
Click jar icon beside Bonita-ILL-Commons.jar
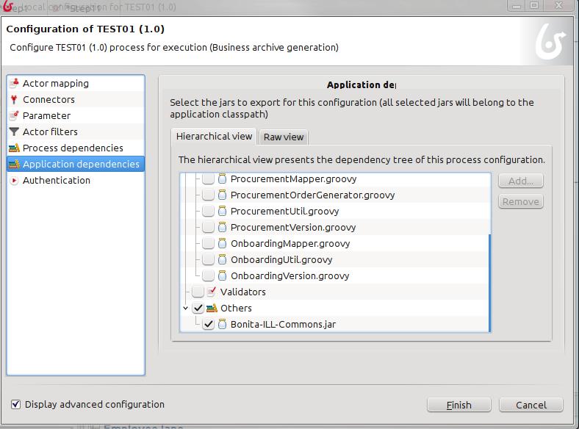(222, 324)
